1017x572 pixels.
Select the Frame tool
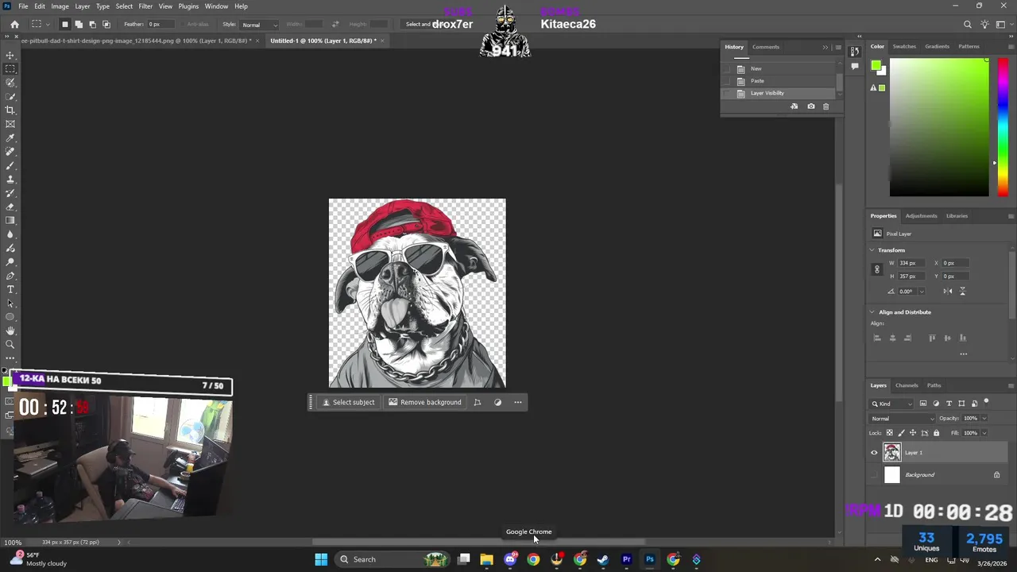click(x=10, y=124)
